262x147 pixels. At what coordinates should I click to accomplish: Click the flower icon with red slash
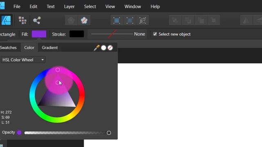[84, 20]
